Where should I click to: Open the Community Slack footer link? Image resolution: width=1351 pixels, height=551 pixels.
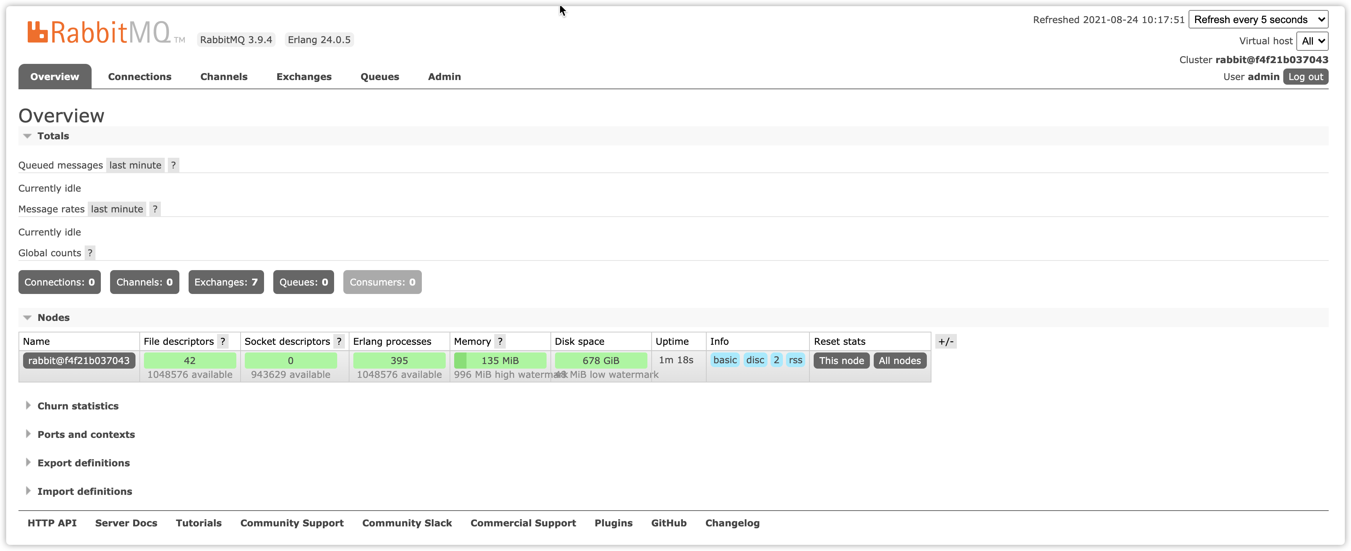[406, 523]
